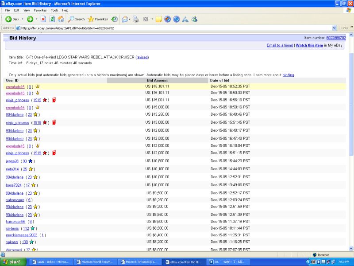
Task: Click the BT icon in system tray
Action: coord(313,262)
